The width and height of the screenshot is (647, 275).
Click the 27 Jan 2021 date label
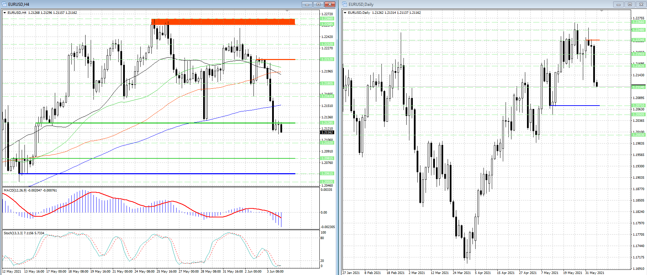[x=351, y=273]
